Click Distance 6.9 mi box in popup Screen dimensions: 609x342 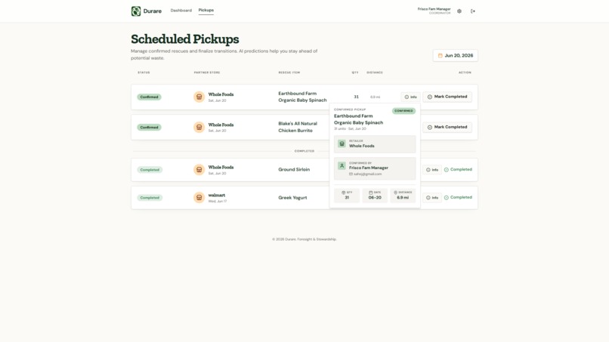[403, 196]
